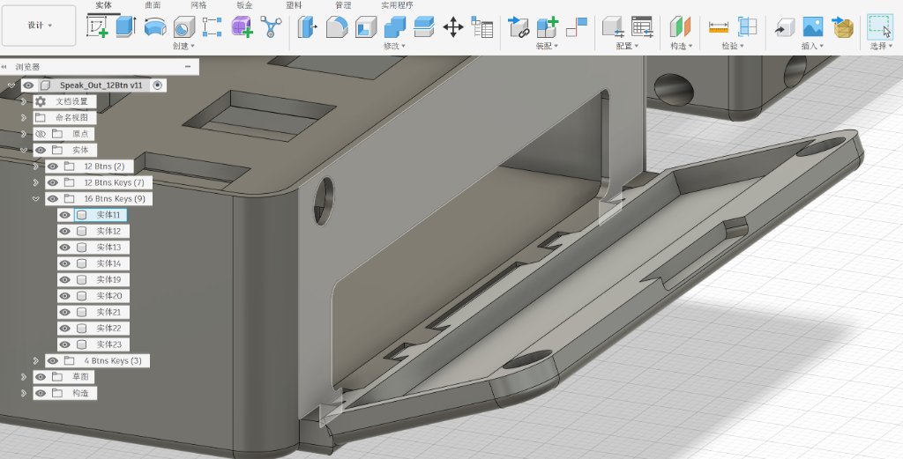
Task: Open the 装配 dropdown menu
Action: point(547,46)
